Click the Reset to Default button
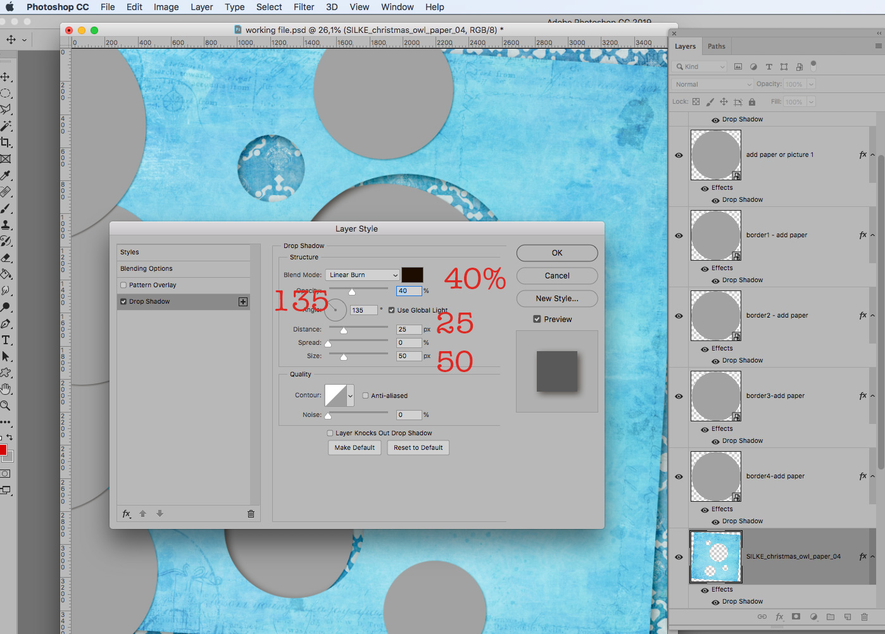885x634 pixels. point(418,448)
